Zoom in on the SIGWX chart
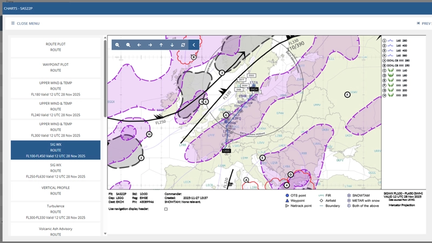The height and width of the screenshot is (243, 432). pos(117,45)
